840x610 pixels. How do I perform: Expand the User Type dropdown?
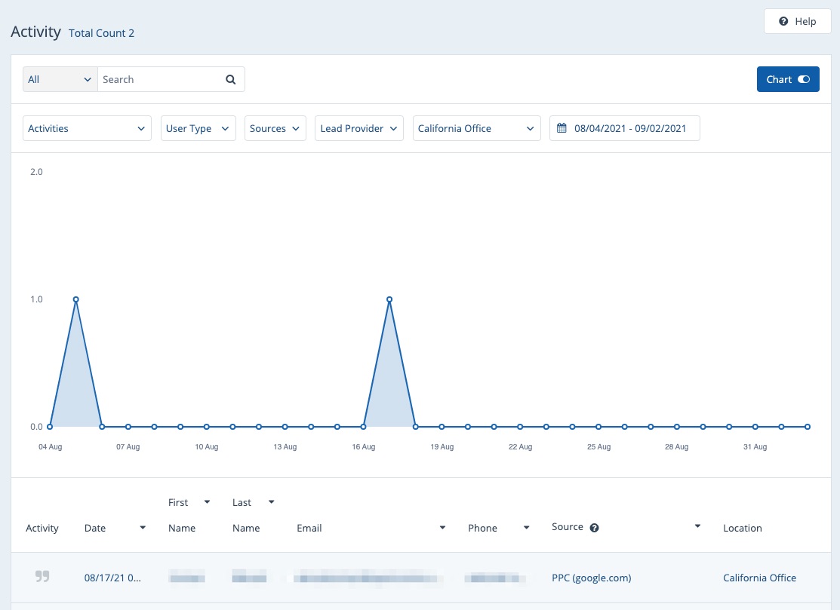(x=198, y=128)
